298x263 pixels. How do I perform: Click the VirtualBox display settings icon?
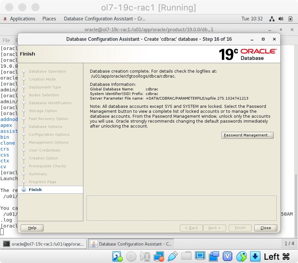[x=200, y=255]
